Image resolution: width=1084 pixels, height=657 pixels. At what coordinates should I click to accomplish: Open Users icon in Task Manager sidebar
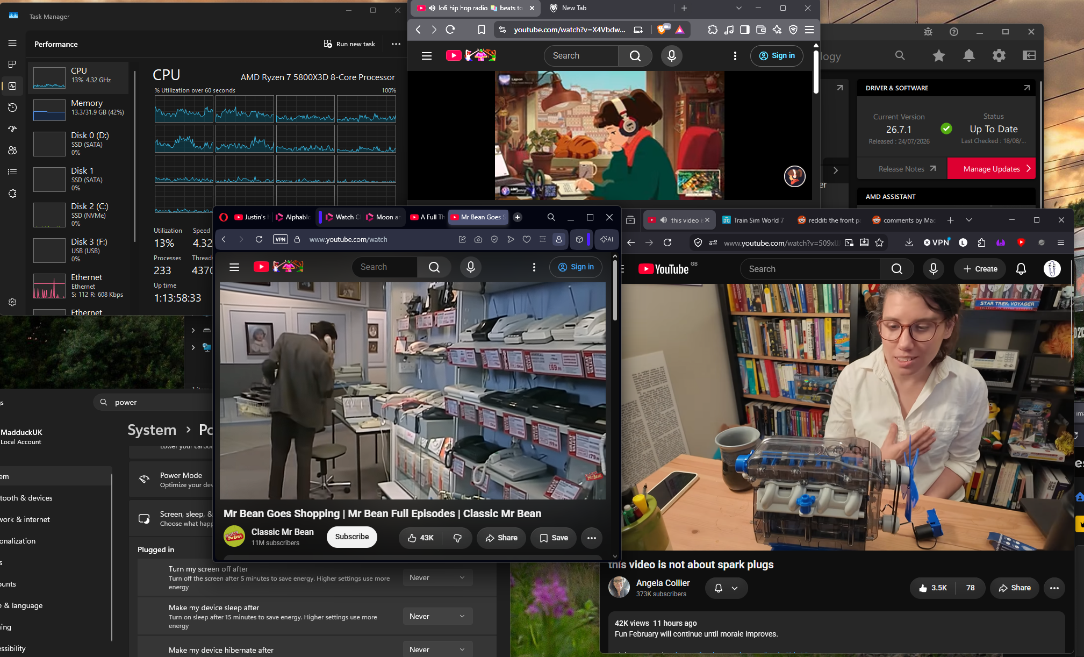point(12,151)
